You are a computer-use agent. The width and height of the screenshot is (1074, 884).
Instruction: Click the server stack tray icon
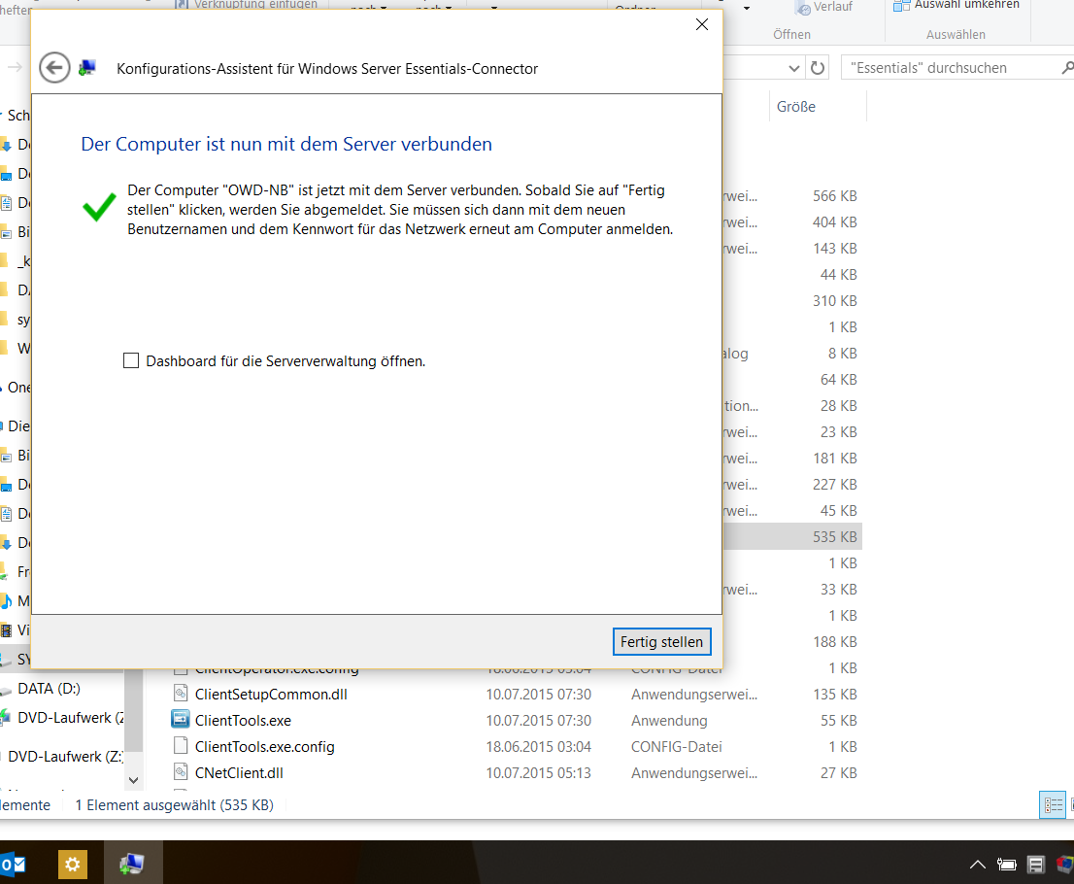pyautogui.click(x=1036, y=864)
